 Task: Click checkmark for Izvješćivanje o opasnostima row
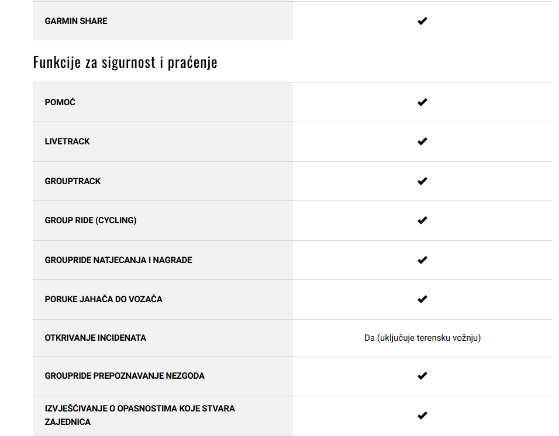coord(422,416)
